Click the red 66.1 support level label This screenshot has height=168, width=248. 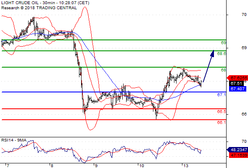click(x=222, y=123)
